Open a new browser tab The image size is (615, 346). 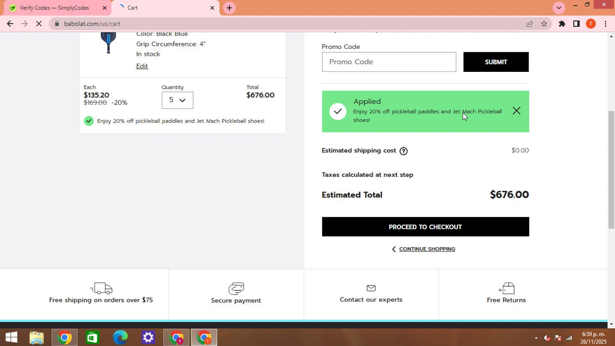229,8
